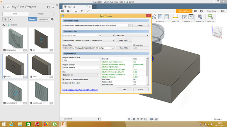Expand the INSPECT menu

(x=175, y=21)
